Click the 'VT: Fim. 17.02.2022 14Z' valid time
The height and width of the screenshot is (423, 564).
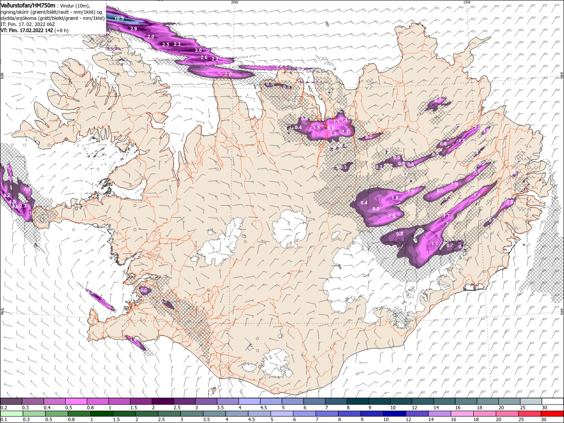tap(27, 30)
